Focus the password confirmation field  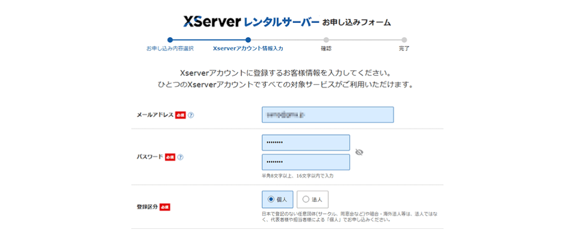(x=306, y=162)
